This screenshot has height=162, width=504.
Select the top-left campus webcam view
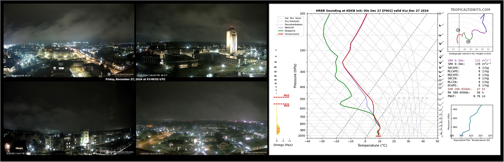coord(69,40)
